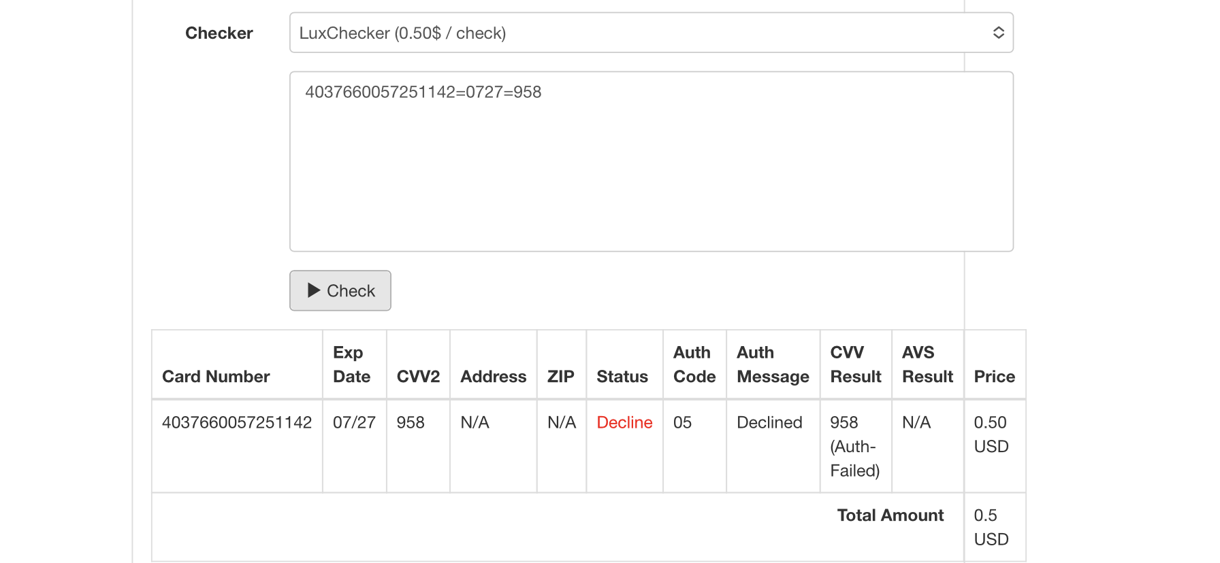1220x563 pixels.
Task: Select the CVV2 column header
Action: point(418,376)
